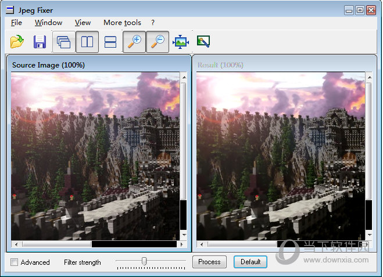The height and width of the screenshot is (277, 383).
Task: Select side-by-side vertical split view
Action: pos(87,42)
